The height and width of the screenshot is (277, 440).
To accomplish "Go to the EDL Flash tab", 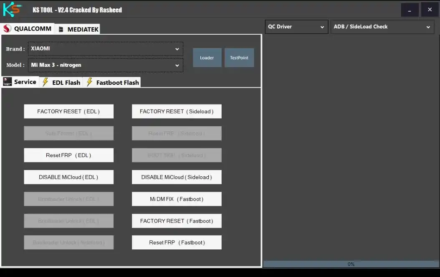I will coord(61,82).
